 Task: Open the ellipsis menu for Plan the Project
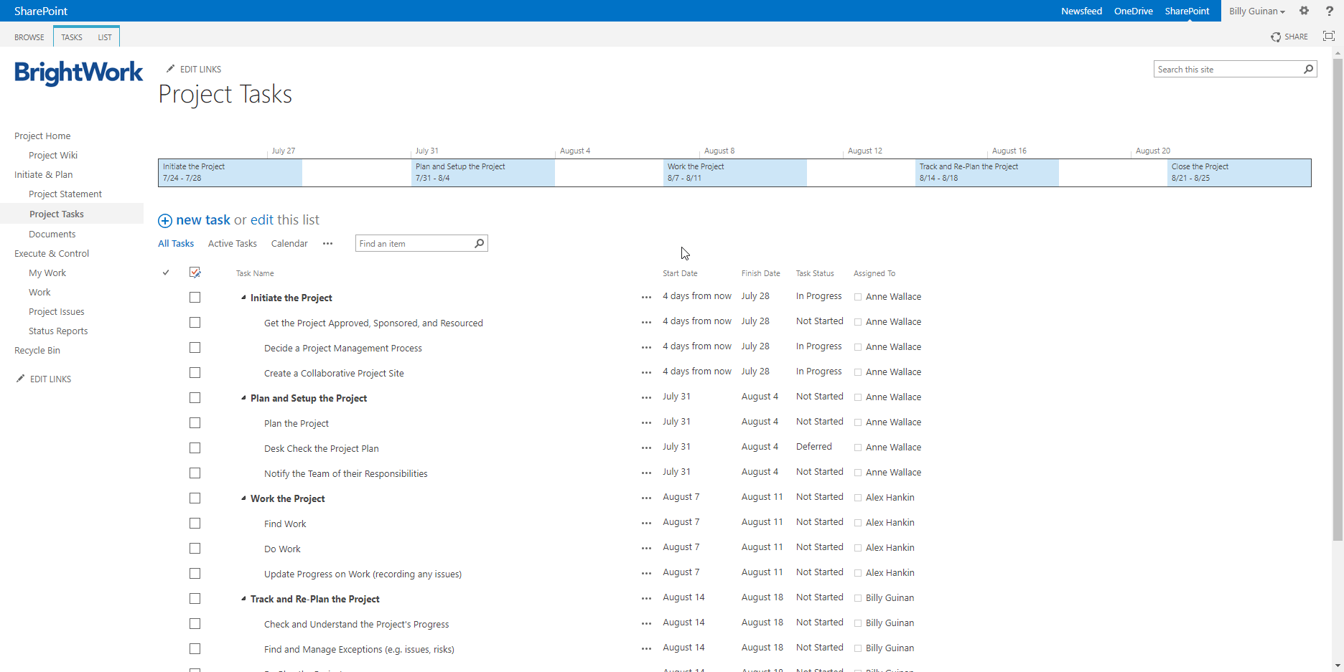[645, 423]
